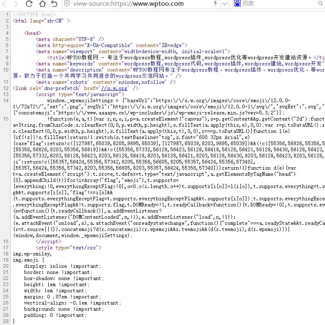325x325 pixels.
Task: Click the meta robots noindex,nofollow line
Action: tap(106, 82)
